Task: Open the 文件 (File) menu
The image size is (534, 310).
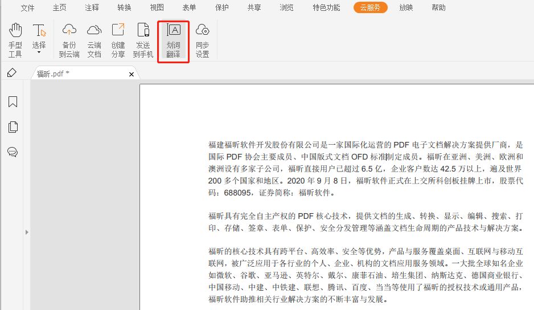Action: [x=27, y=8]
